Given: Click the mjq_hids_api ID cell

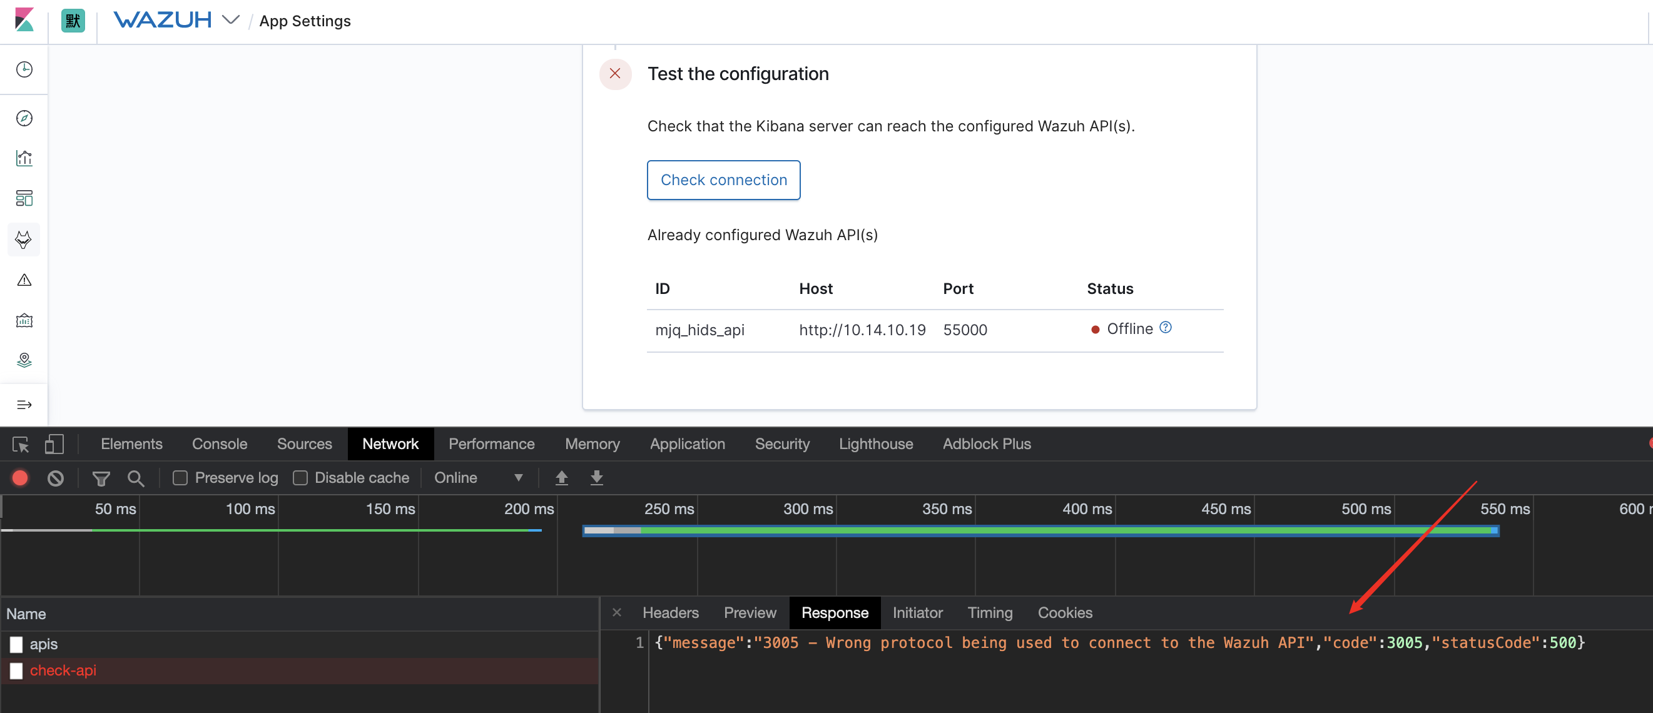Looking at the screenshot, I should (x=699, y=330).
